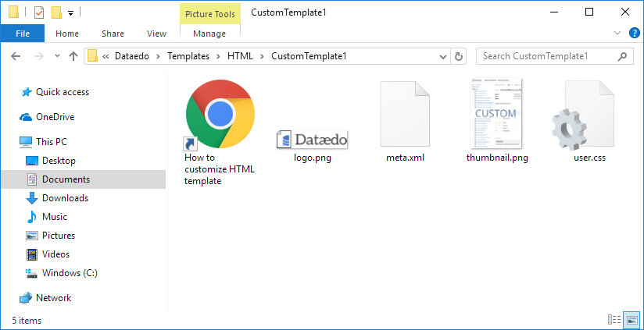Open the File menu
644x330 pixels.
(x=23, y=34)
